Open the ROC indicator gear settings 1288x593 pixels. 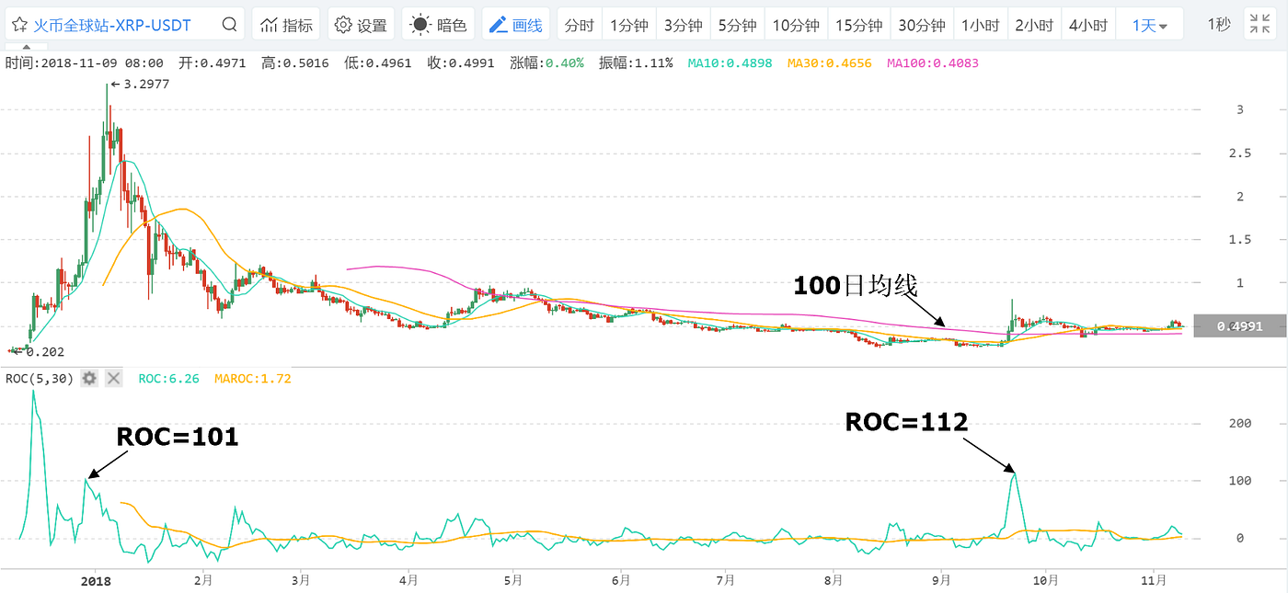89,378
